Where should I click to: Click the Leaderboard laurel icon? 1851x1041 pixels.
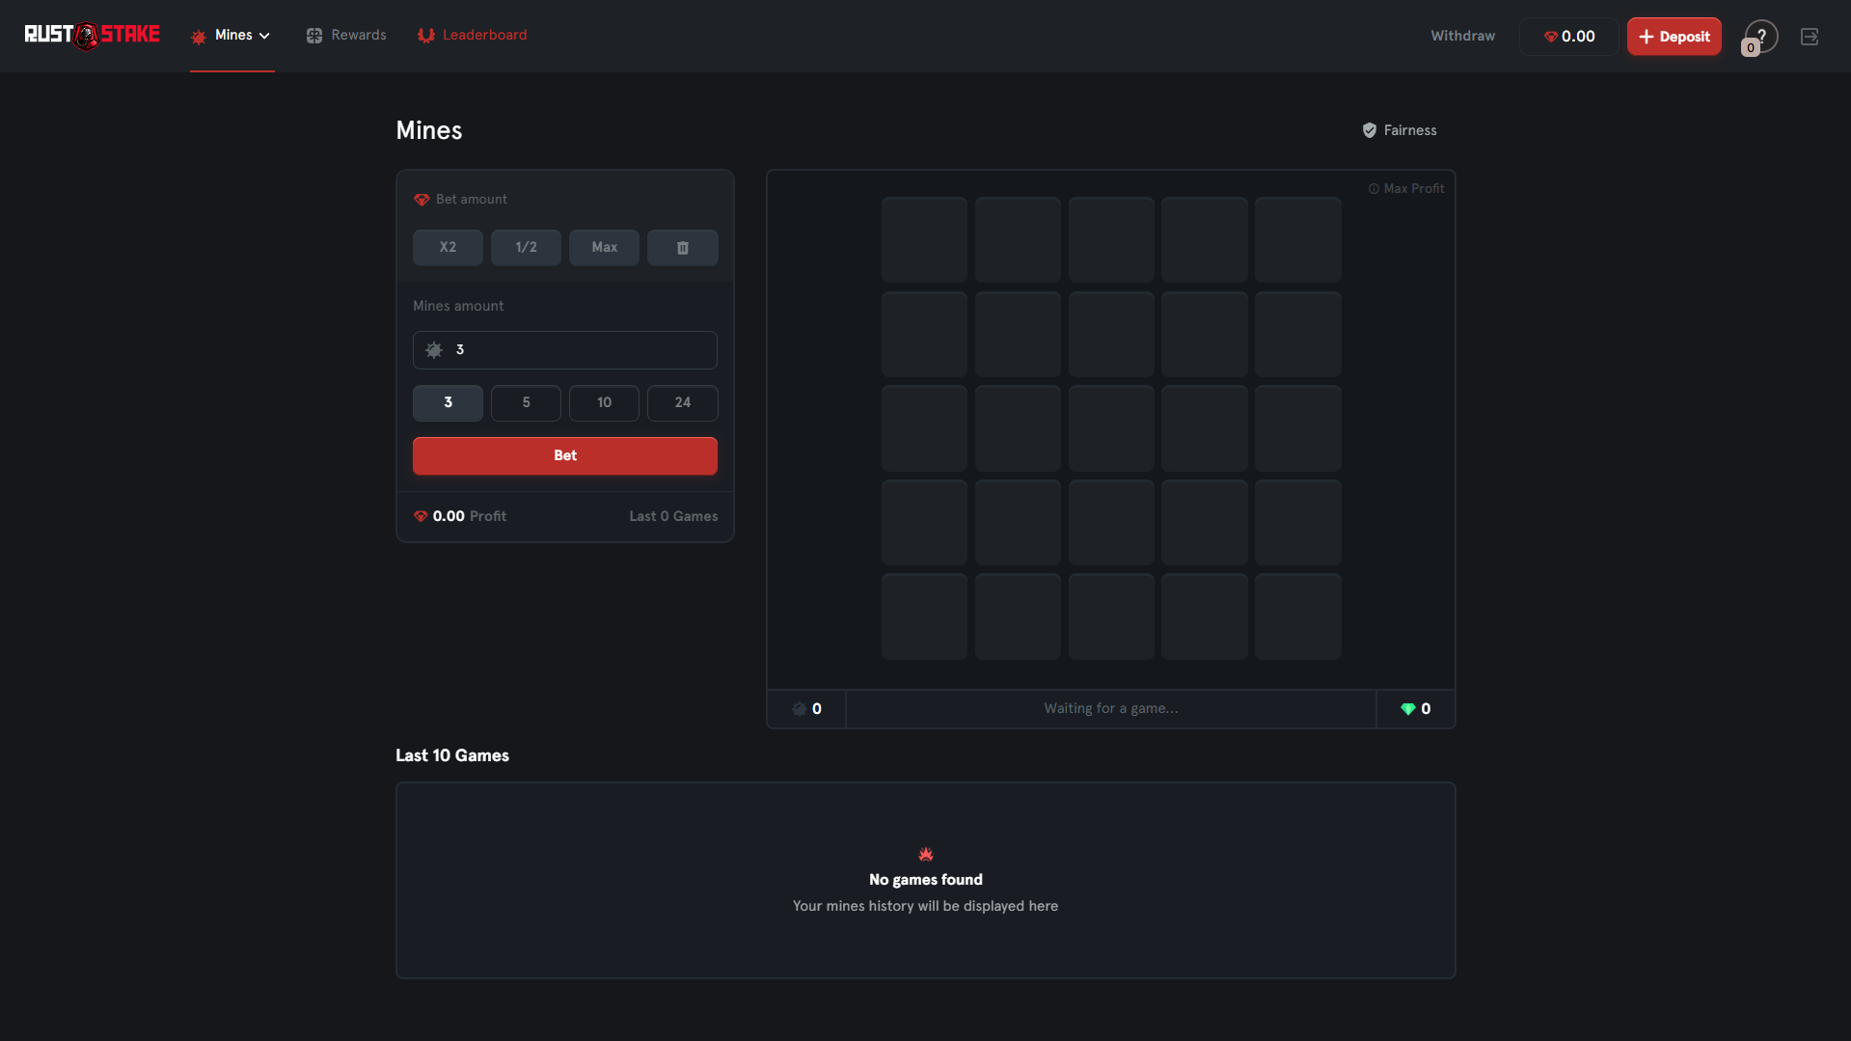point(425,36)
